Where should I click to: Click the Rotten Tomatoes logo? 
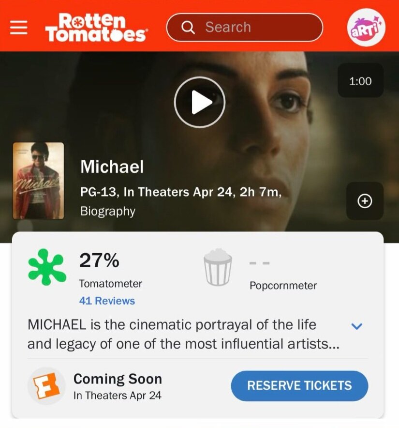(x=96, y=27)
